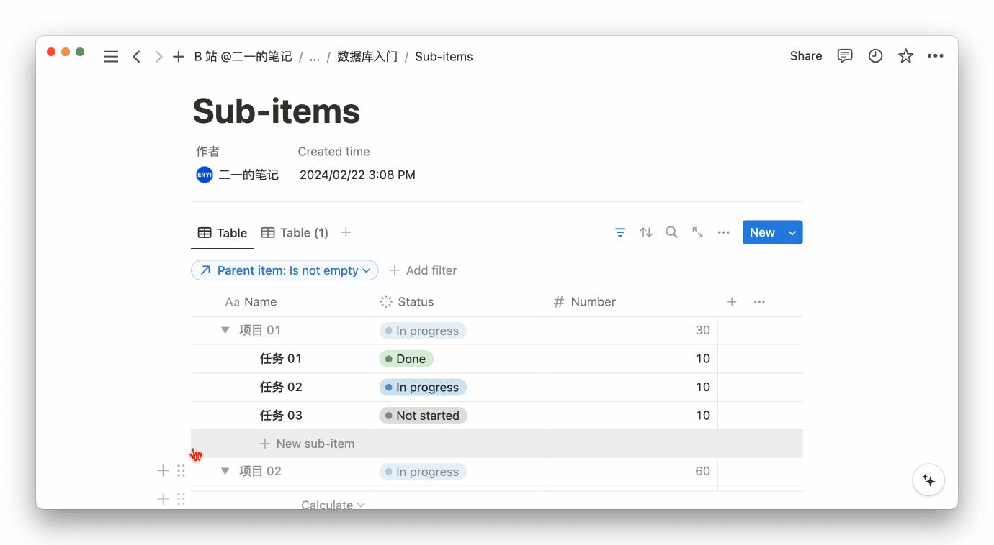Open B 站 @二一的笔记 breadcrumb

243,57
